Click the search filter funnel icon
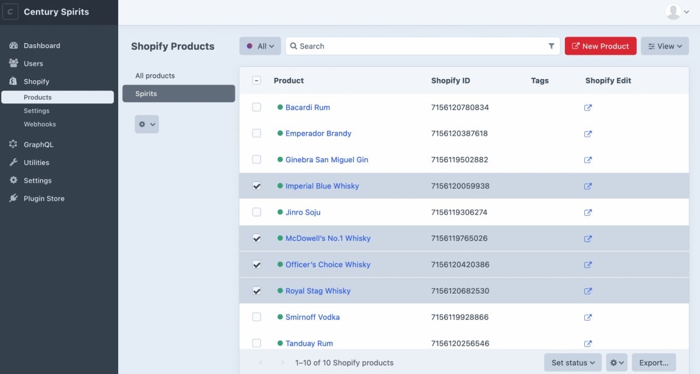Viewport: 700px width, 374px height. (551, 46)
